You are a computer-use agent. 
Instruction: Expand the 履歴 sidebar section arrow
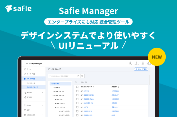[43, 110]
